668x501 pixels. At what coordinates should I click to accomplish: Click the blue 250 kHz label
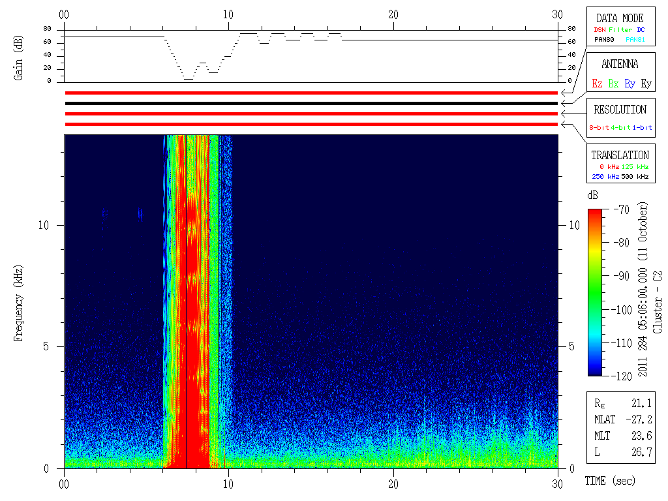point(605,176)
